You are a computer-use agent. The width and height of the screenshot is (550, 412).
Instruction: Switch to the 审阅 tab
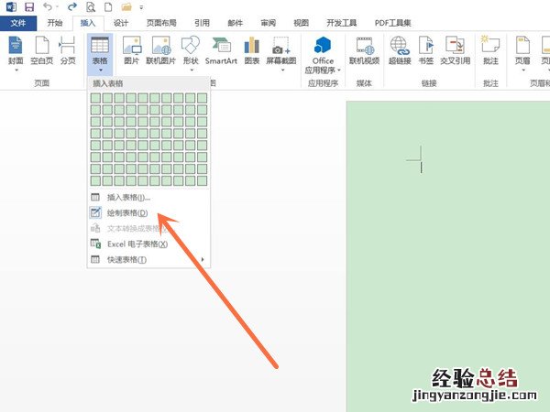coord(269,23)
